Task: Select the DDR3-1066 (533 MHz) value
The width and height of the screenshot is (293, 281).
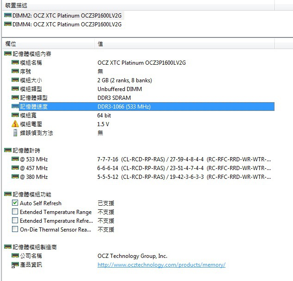Action: (124, 107)
